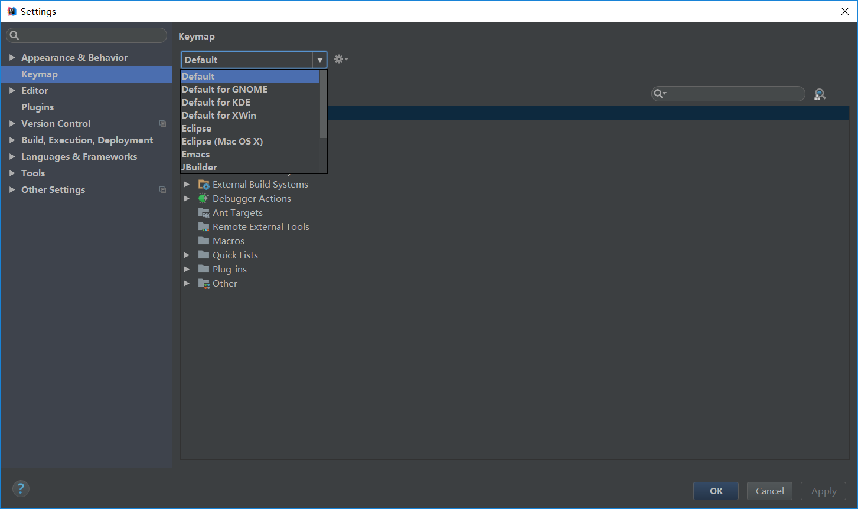Expand the Other node in keymap tree

point(187,284)
